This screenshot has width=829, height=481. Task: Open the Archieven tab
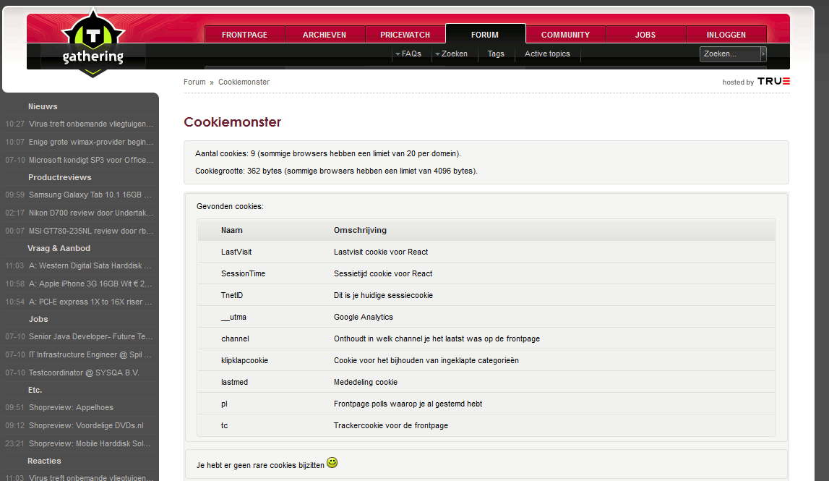pos(325,35)
